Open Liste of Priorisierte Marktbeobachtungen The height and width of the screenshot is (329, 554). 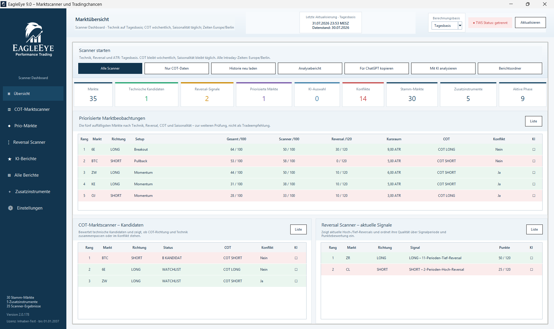point(534,121)
